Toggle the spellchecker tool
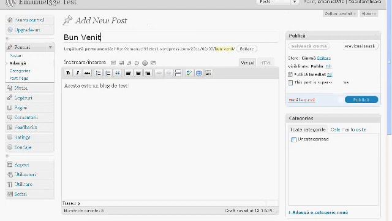 189,73
